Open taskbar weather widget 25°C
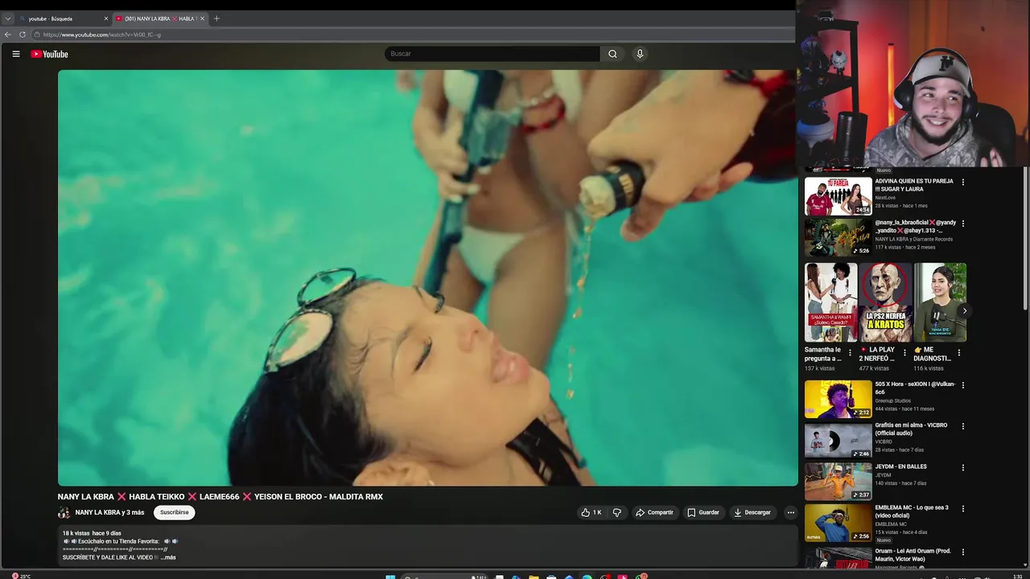The height and width of the screenshot is (579, 1030). click(21, 576)
